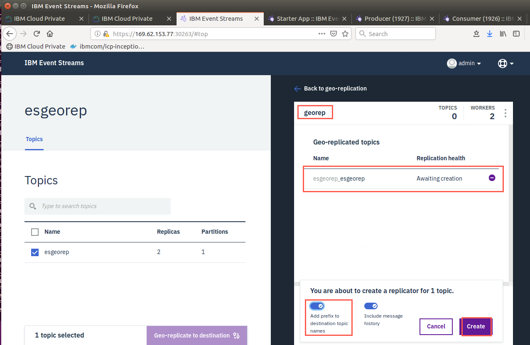Open the admin user dropdown
This screenshot has height=345, width=530.
(x=464, y=63)
